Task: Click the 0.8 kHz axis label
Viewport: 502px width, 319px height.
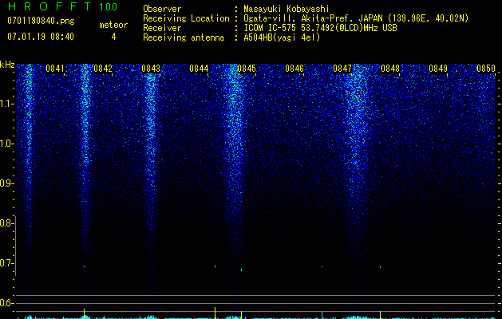Action: coord(6,223)
